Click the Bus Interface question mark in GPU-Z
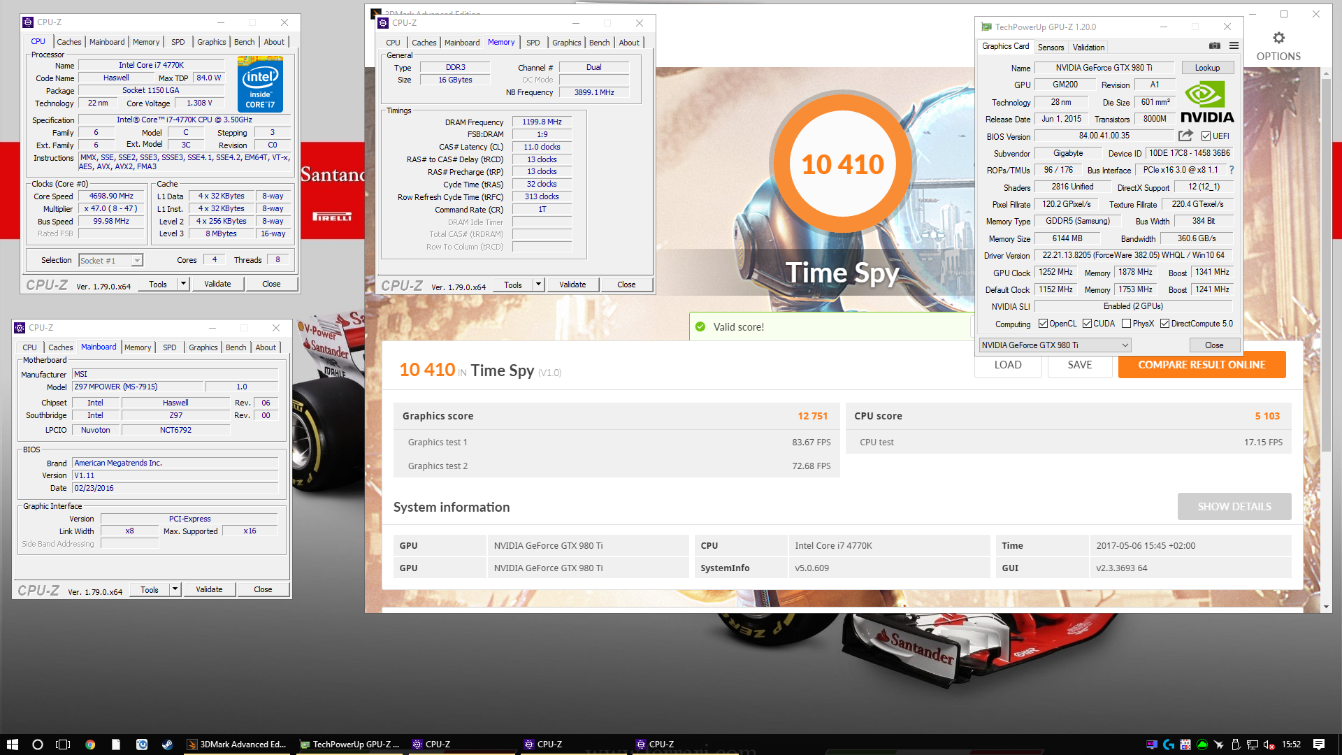1342x755 pixels. pos(1232,170)
